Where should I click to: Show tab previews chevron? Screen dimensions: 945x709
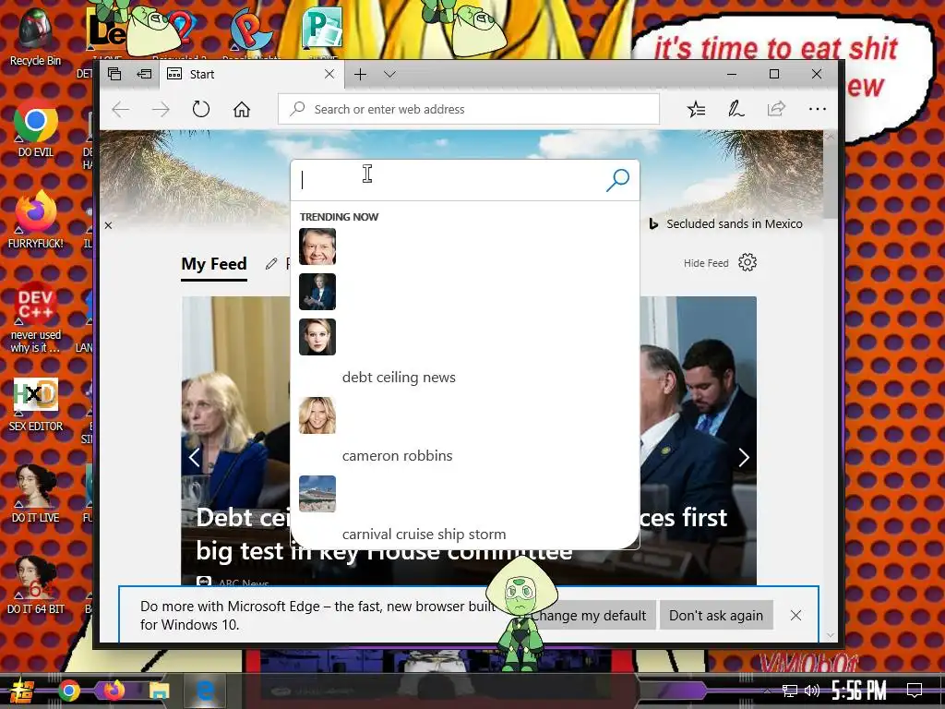click(389, 74)
